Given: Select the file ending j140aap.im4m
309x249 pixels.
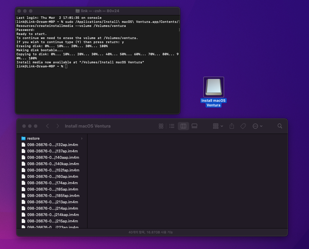Looking at the screenshot, I should pos(52,158).
